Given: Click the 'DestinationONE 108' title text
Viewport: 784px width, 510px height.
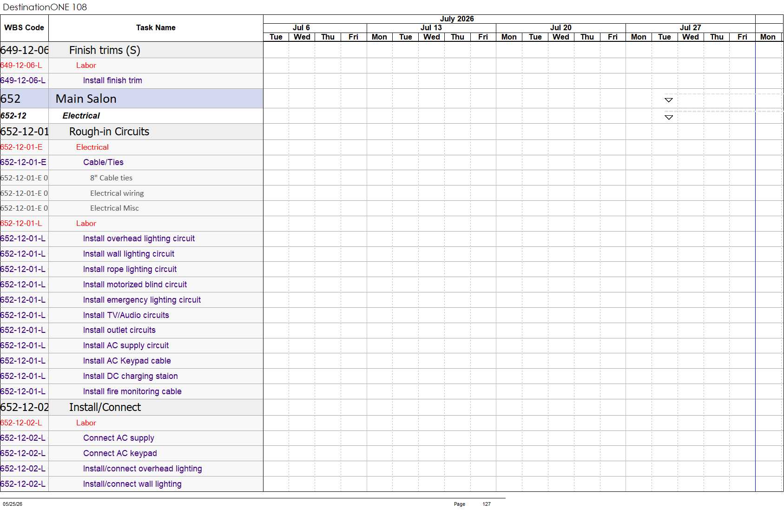Looking at the screenshot, I should (x=45, y=7).
